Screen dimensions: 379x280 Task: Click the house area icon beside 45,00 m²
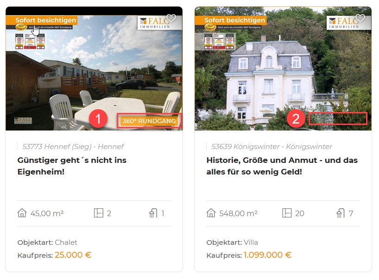tap(22, 213)
